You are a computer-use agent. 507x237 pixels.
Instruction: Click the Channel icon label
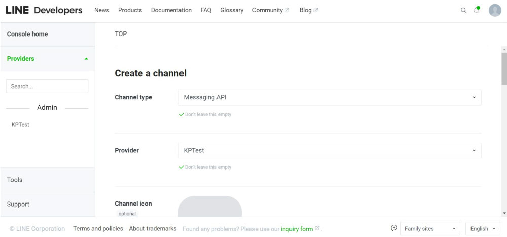tap(133, 204)
